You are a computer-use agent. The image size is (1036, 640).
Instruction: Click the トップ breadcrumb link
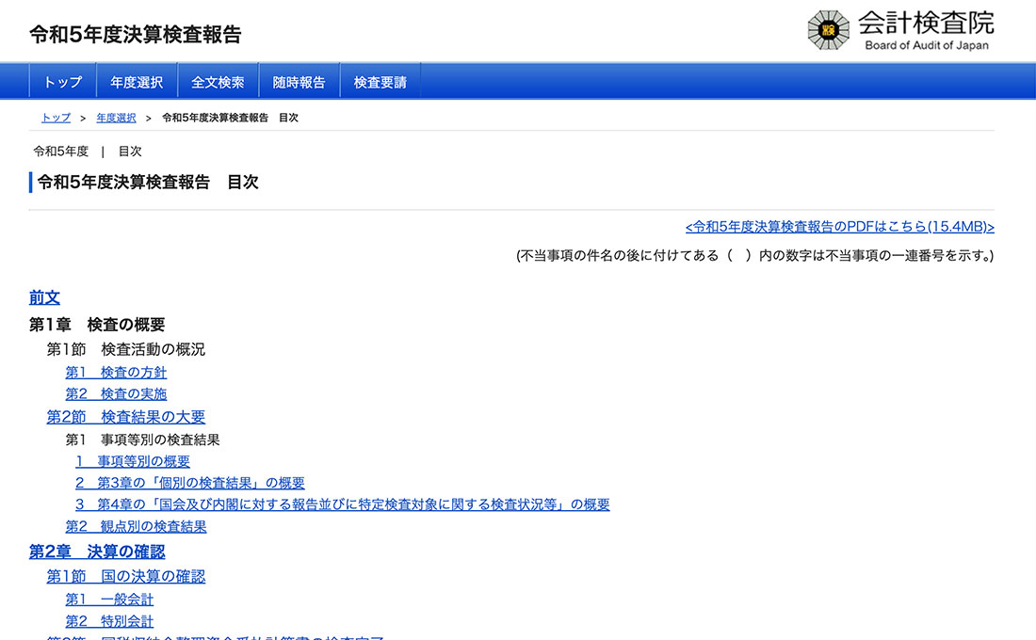point(56,118)
